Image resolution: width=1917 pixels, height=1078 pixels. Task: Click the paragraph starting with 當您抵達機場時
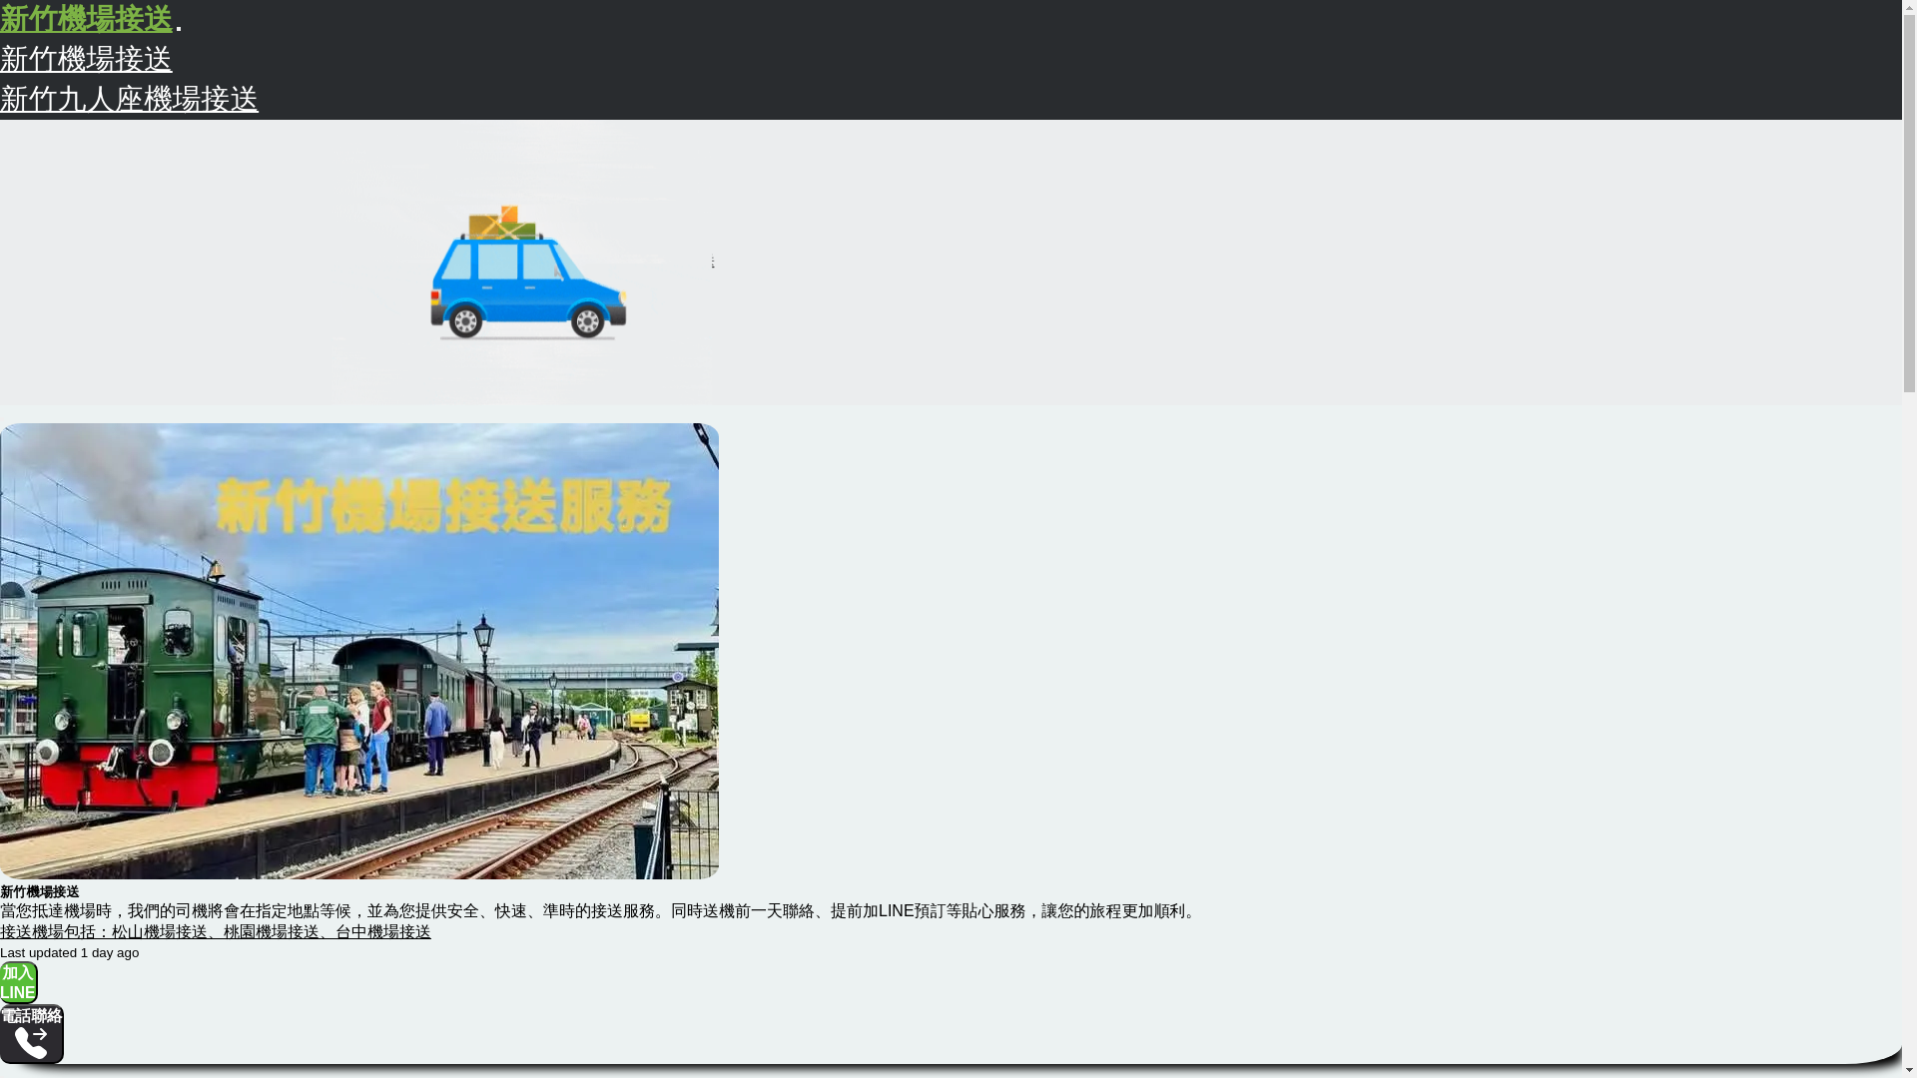[x=599, y=910]
